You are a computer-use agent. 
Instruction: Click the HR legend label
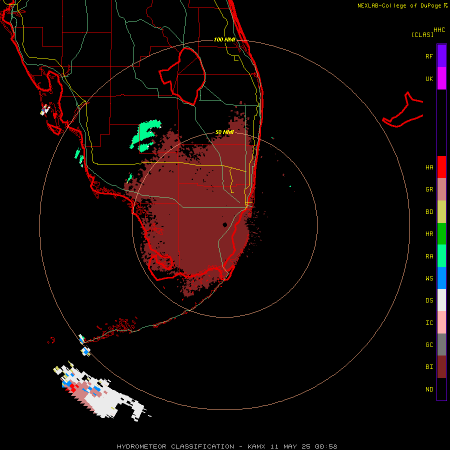pos(429,234)
